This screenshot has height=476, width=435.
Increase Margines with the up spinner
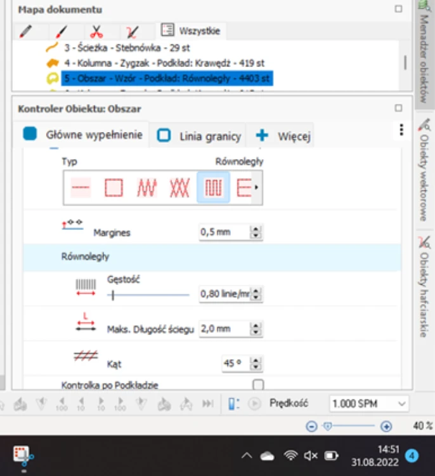pos(256,229)
